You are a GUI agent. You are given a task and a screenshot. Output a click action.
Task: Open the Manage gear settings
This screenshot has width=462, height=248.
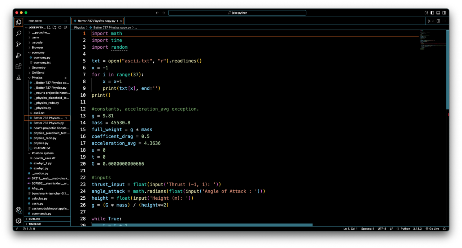click(x=18, y=221)
